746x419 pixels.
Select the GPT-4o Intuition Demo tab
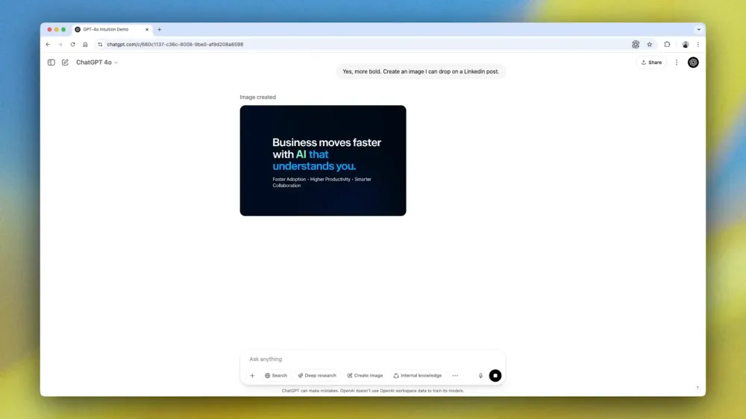pos(112,30)
